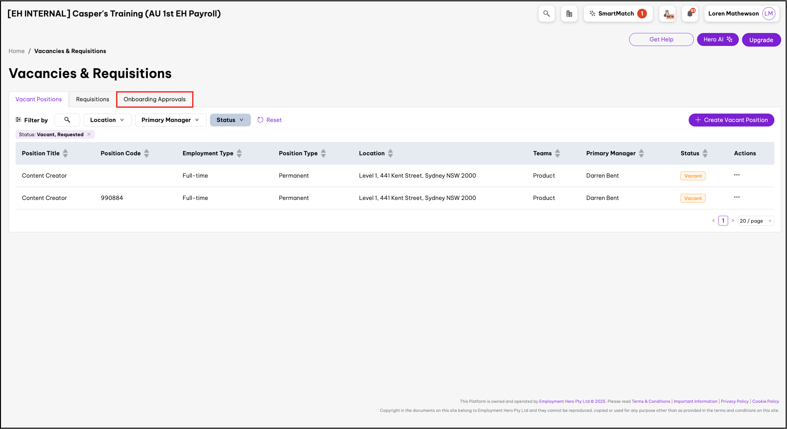Image resolution: width=787 pixels, height=429 pixels.
Task: Open the organisation building icon
Action: [569, 14]
